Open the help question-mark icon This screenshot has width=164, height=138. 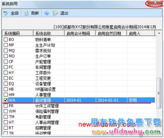coord(47,13)
